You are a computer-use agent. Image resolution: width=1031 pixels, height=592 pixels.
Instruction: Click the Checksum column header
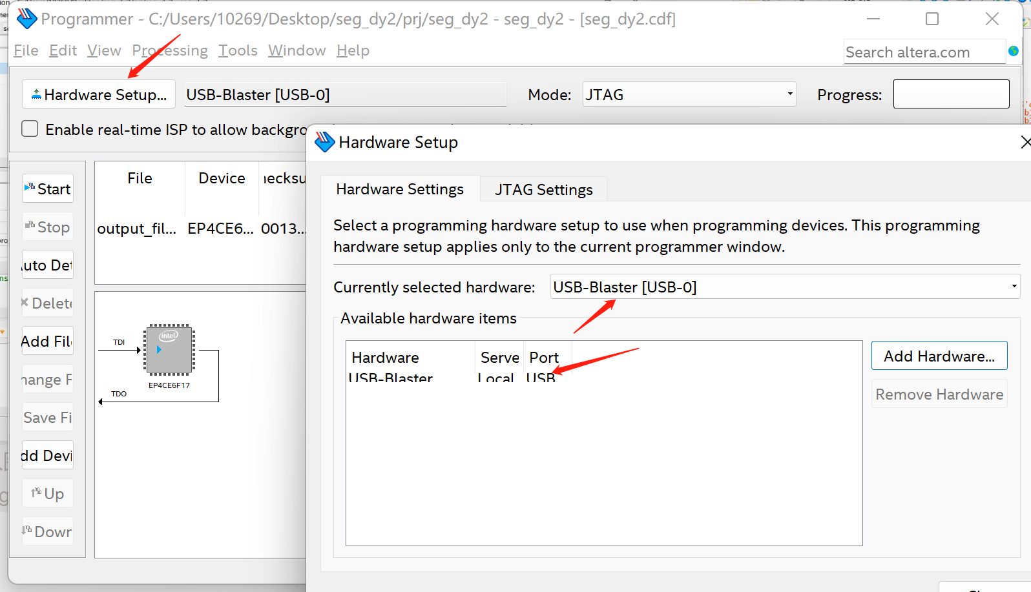point(283,178)
